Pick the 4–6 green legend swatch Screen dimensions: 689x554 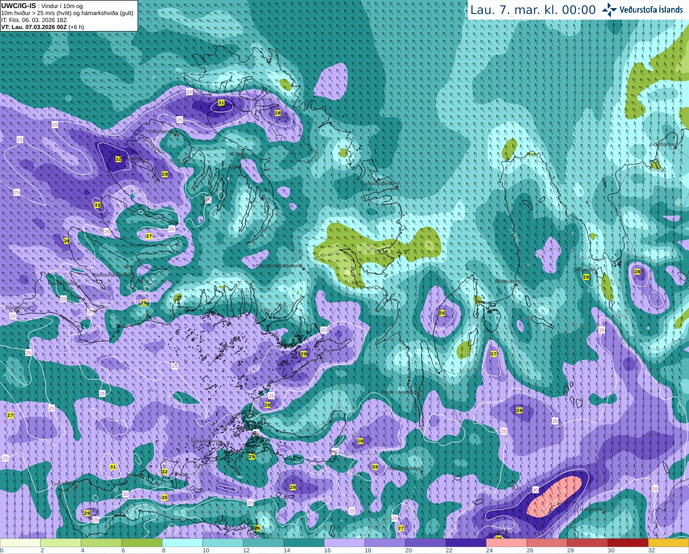pos(101,543)
